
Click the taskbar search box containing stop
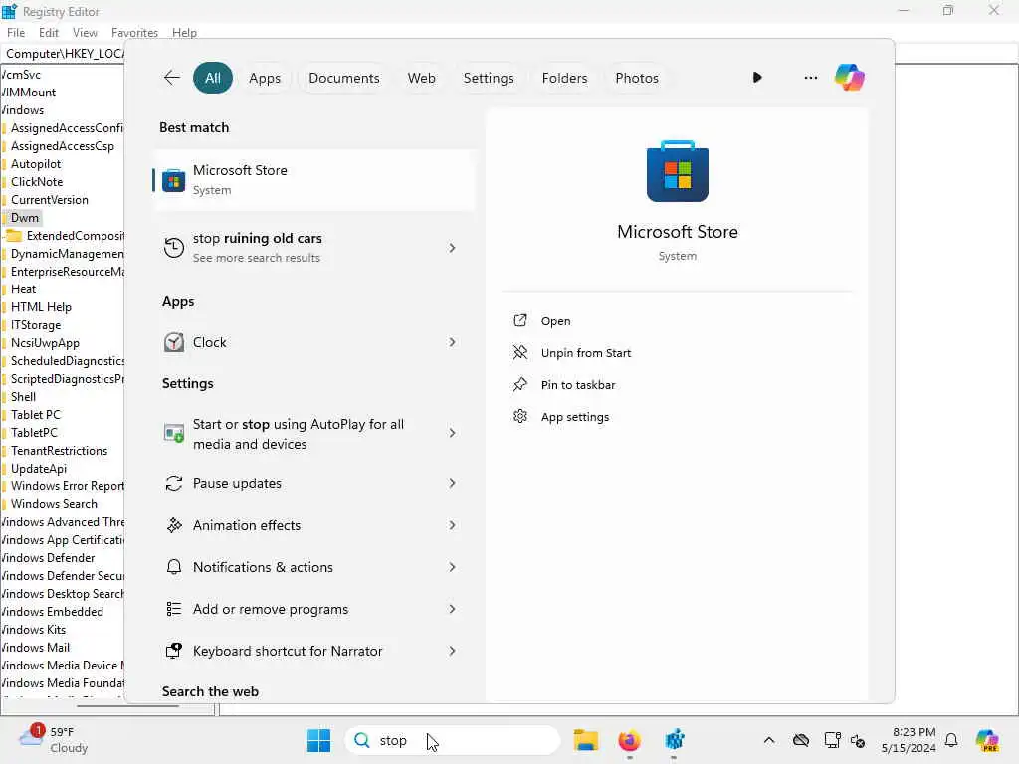(453, 740)
